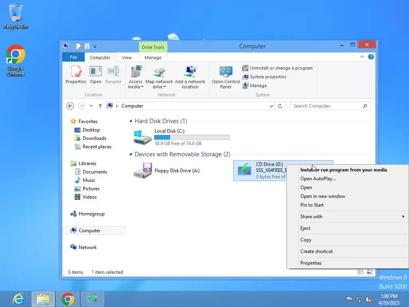Go back using the back arrow
Screen dimensions: 409x307
pos(70,106)
